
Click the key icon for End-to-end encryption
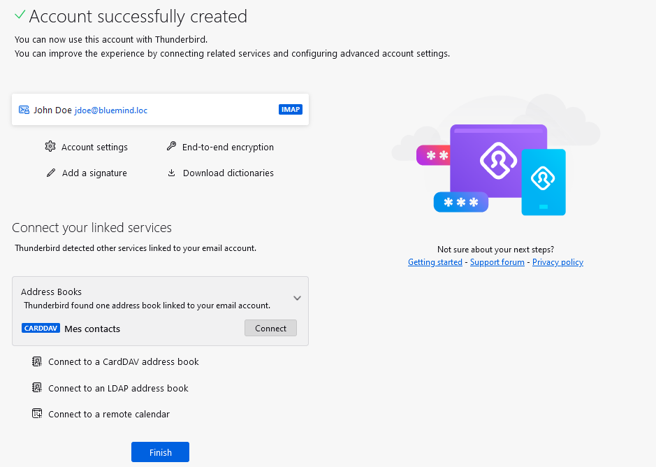(x=171, y=147)
